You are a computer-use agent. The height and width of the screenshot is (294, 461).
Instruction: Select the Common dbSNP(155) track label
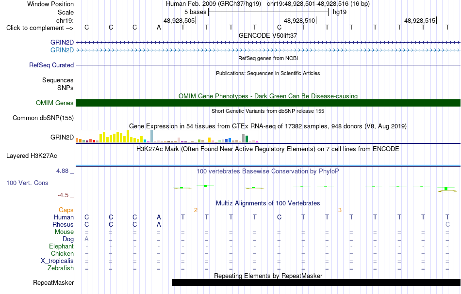43,118
